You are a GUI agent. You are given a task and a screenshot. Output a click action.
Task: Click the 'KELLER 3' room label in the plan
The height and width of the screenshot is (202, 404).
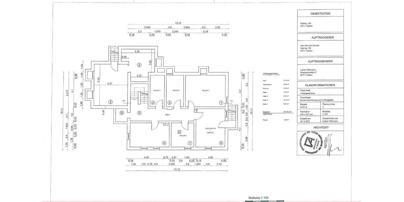pyautogui.click(x=206, y=90)
